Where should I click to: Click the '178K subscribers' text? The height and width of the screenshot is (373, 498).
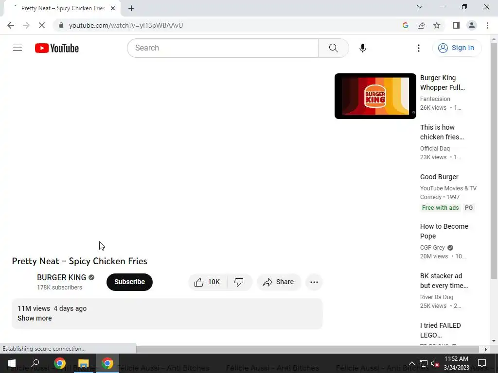(x=59, y=288)
